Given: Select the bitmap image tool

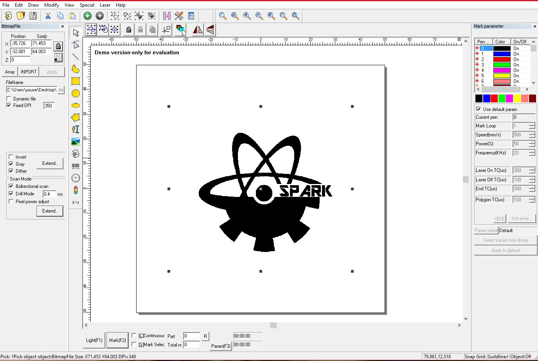Looking at the screenshot, I should [76, 141].
